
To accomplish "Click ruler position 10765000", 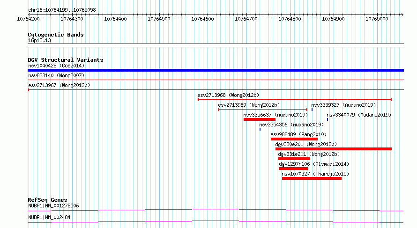I will click(x=377, y=19).
